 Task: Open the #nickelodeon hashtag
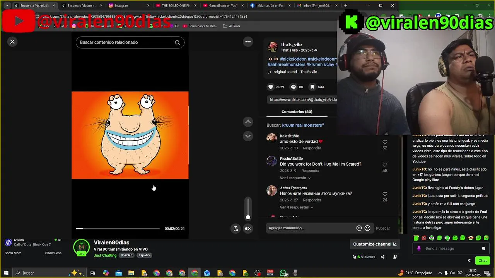click(293, 59)
